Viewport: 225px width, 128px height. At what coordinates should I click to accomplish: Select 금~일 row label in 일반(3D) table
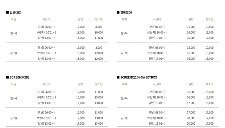(124, 53)
